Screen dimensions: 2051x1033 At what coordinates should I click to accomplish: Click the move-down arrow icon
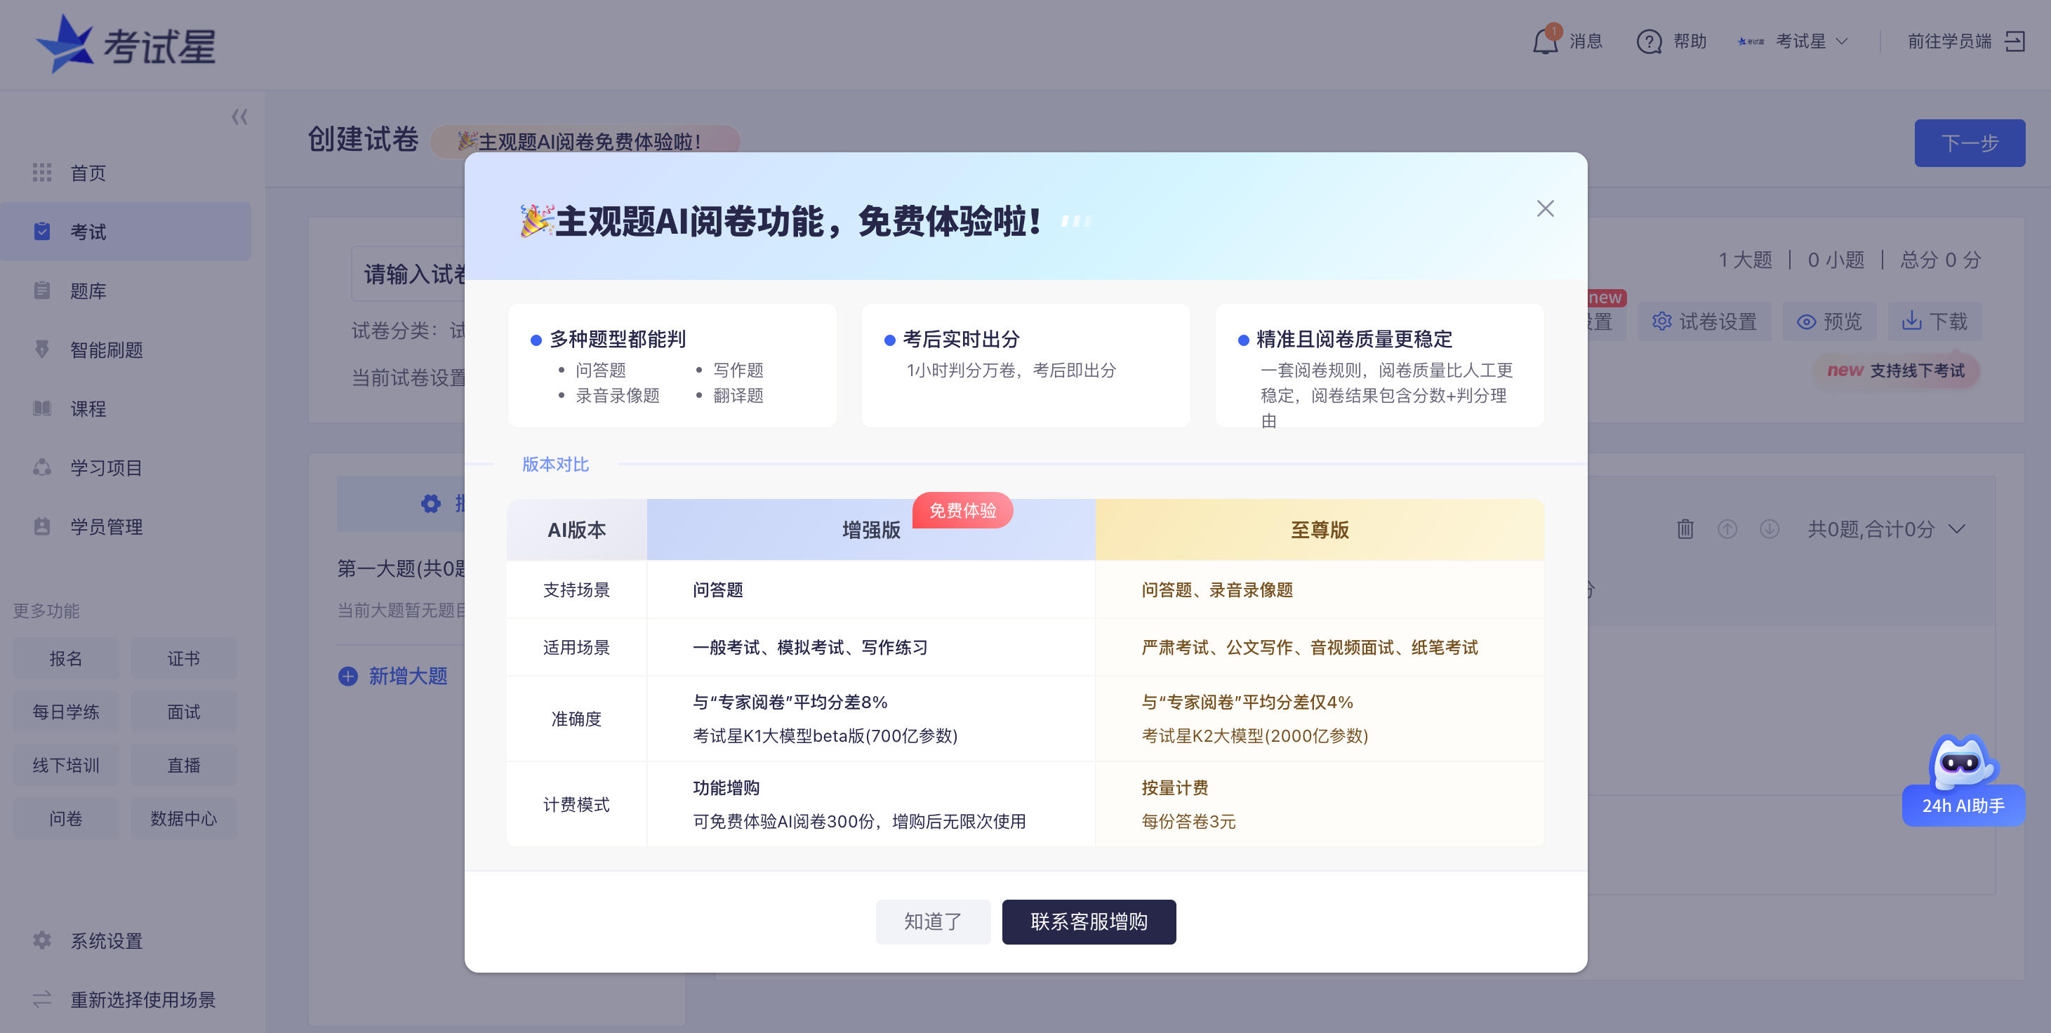tap(1769, 528)
